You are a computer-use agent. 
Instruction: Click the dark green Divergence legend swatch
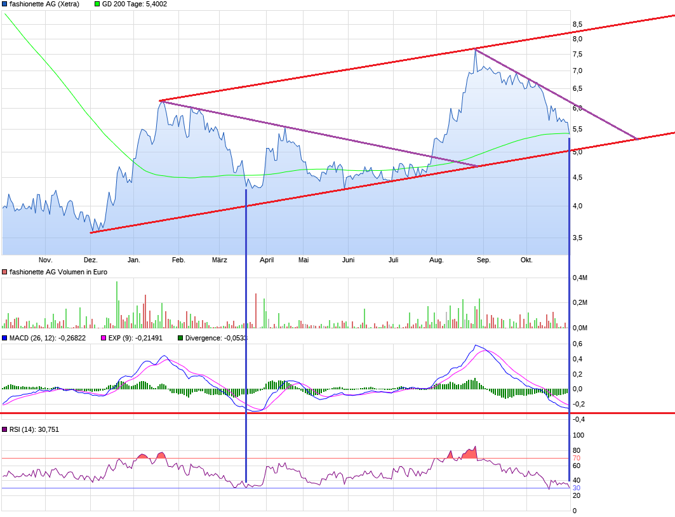[180, 338]
